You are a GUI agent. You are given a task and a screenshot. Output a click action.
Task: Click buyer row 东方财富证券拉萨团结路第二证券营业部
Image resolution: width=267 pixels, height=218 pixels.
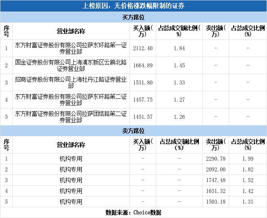(71, 117)
